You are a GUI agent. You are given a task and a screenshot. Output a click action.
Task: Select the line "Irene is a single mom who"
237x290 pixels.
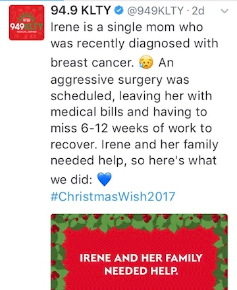tap(127, 28)
